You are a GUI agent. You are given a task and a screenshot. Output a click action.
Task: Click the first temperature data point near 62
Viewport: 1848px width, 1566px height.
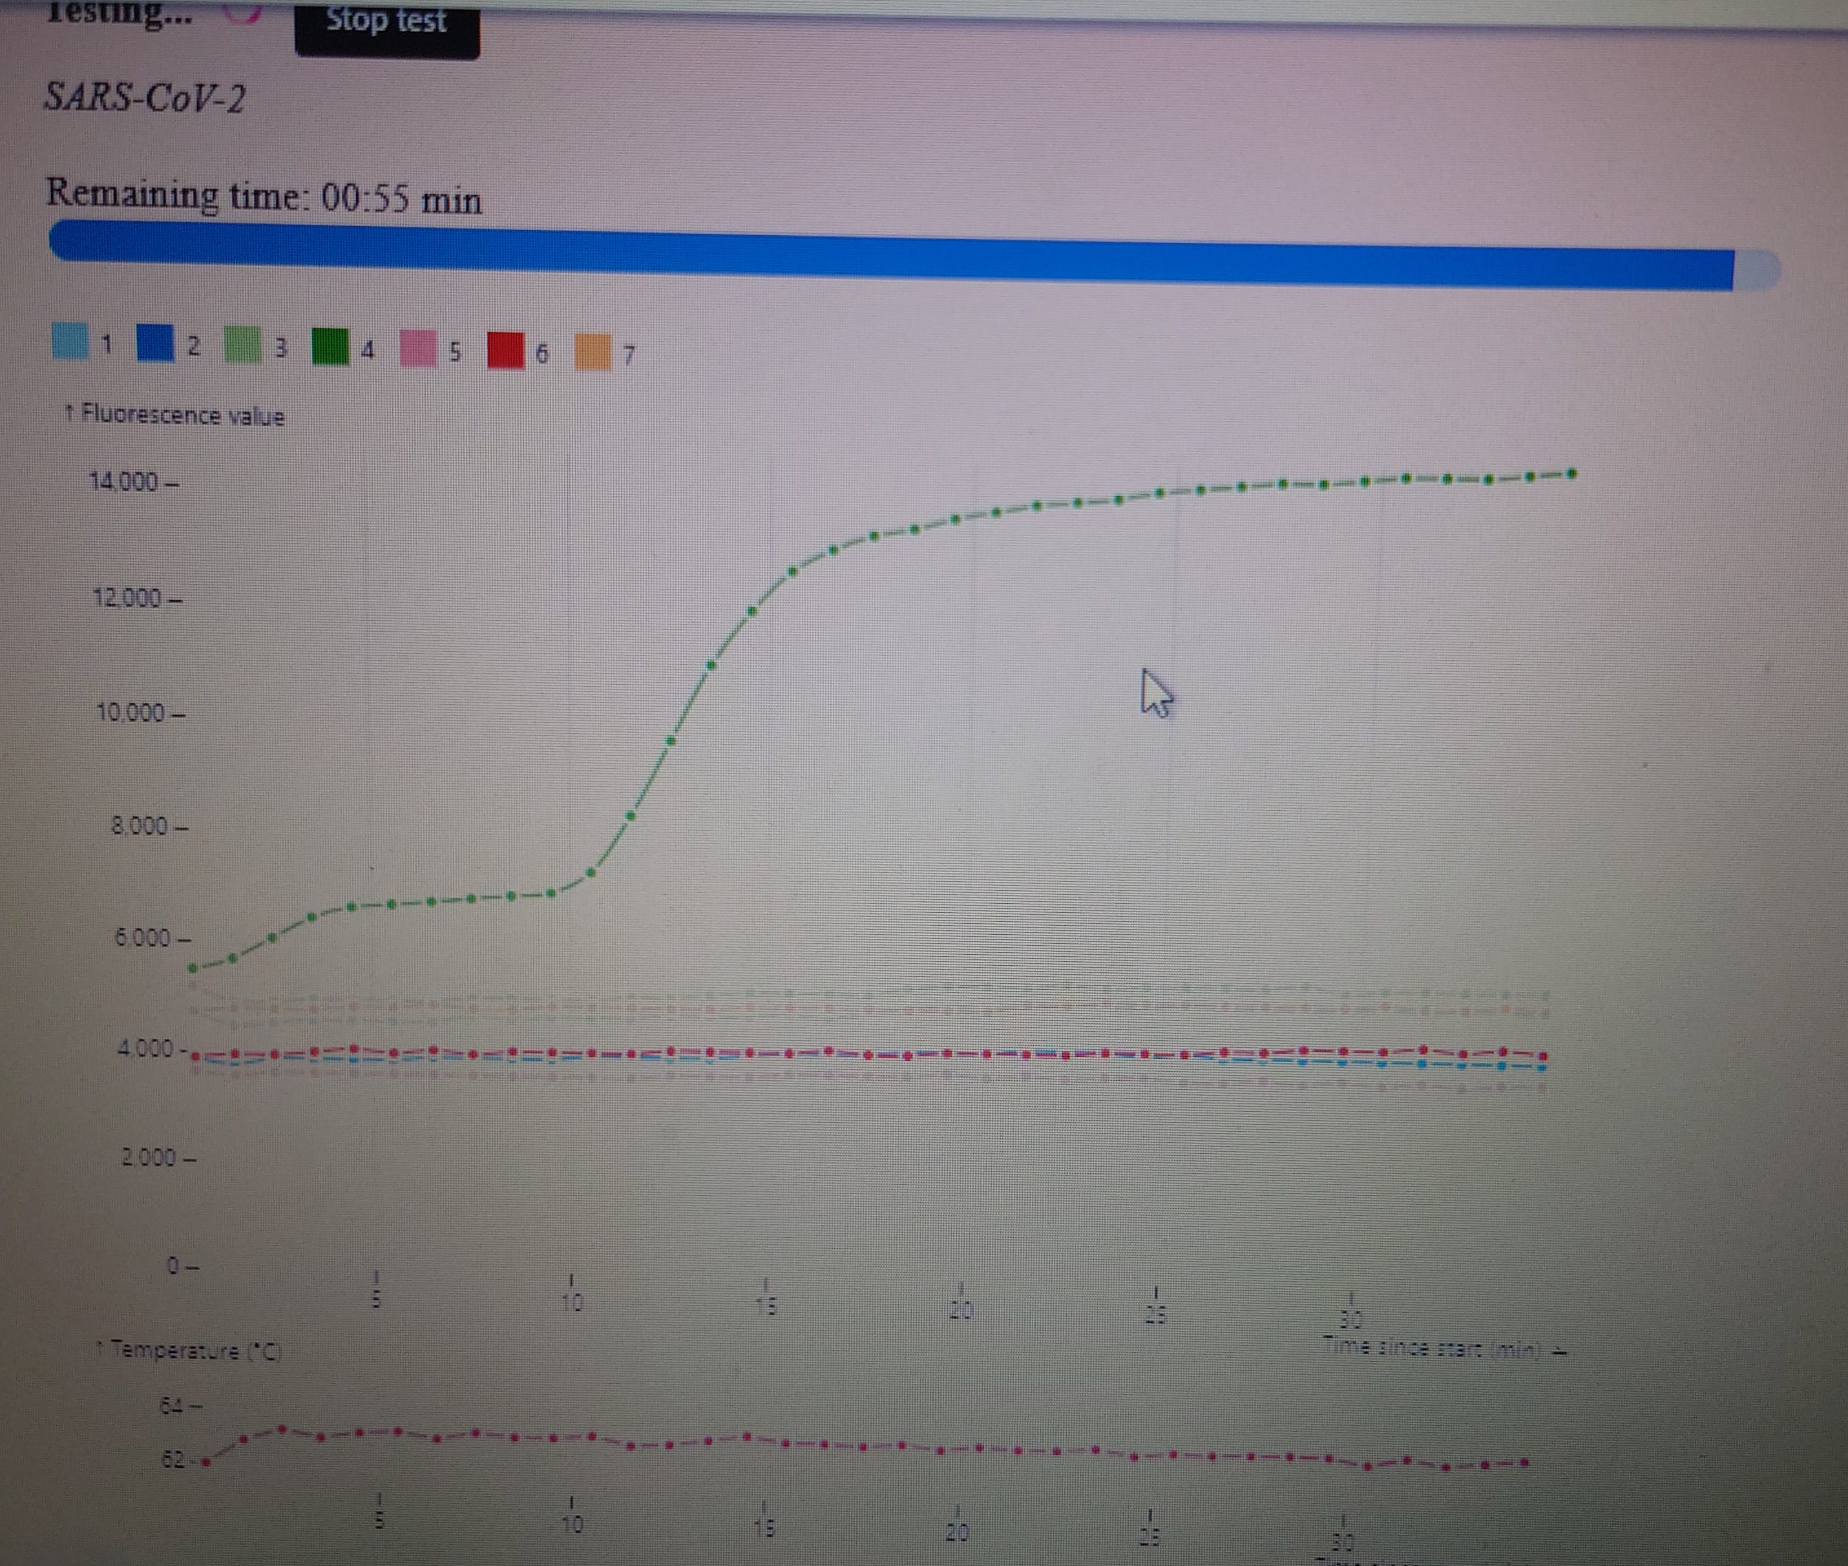click(x=205, y=1461)
